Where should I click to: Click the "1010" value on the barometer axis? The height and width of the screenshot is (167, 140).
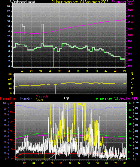[x=130, y=22]
